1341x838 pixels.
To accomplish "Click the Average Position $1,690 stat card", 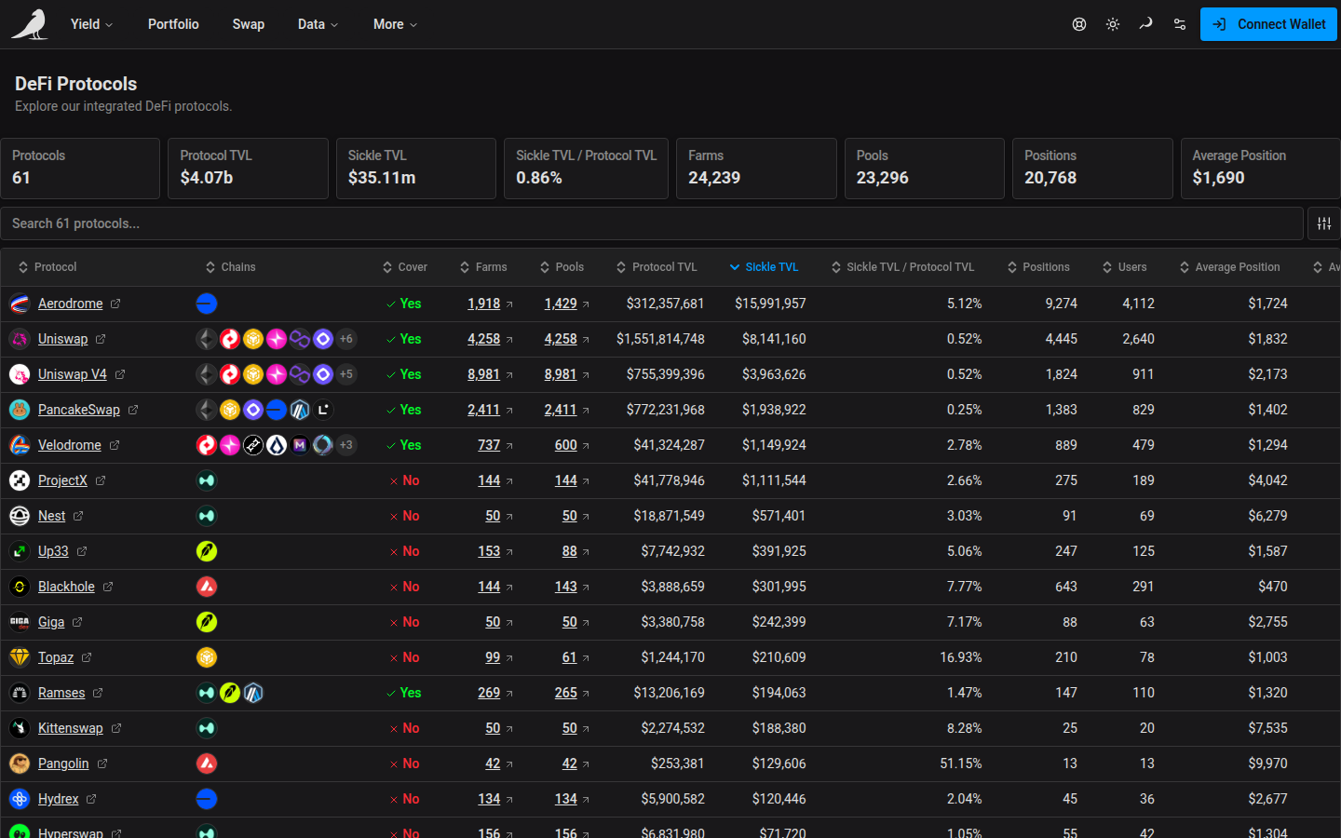I will 1260,169.
